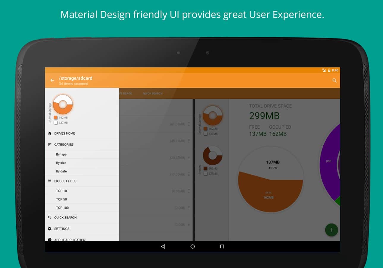Open overflow menu for the 49.73MB item
Viewport: 383px width, 268px height.
coord(189,141)
